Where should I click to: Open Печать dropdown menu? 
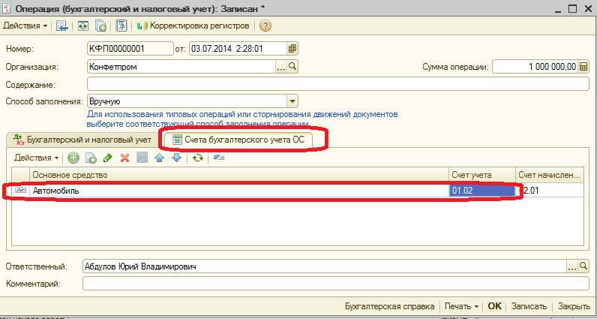click(461, 306)
